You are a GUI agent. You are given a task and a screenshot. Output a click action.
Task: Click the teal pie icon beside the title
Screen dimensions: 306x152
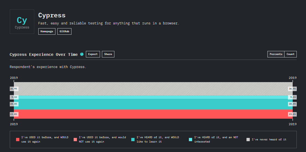point(82,54)
